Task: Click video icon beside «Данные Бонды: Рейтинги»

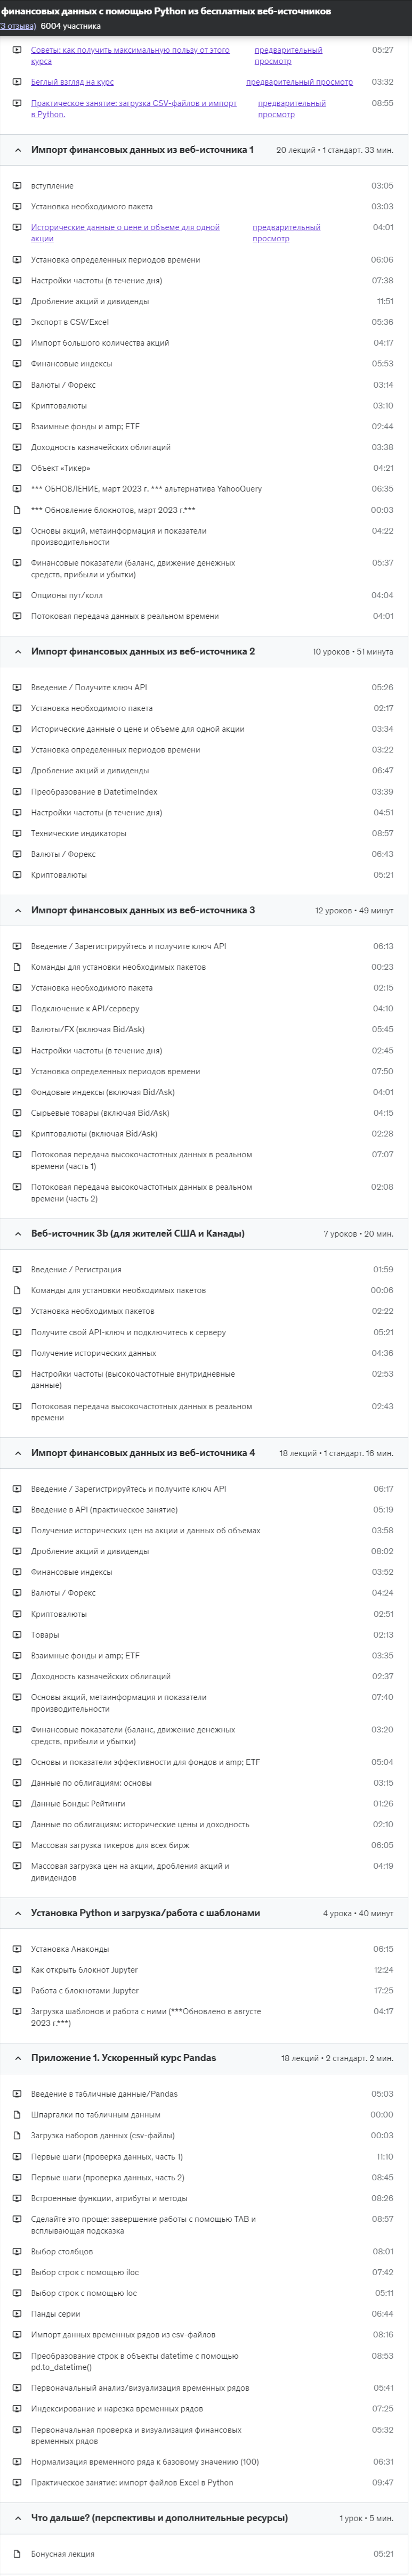Action: [x=17, y=1804]
